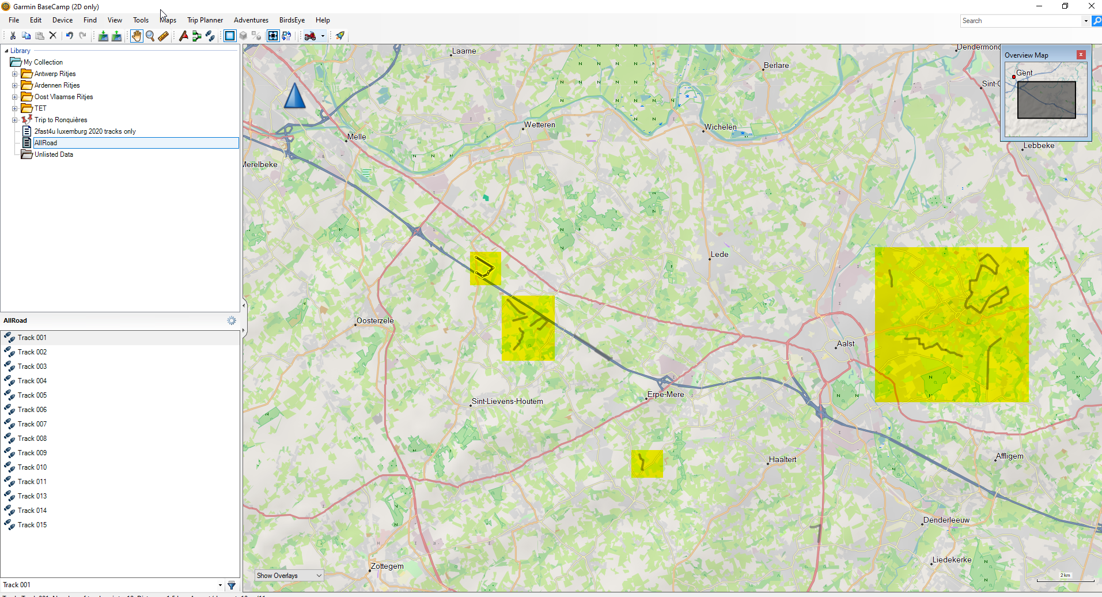1102x597 pixels.
Task: Select Track 015 in the list
Action: (x=120, y=525)
